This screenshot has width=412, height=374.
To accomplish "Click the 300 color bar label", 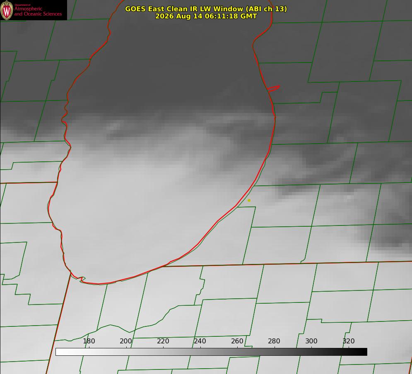I will click(x=311, y=341).
